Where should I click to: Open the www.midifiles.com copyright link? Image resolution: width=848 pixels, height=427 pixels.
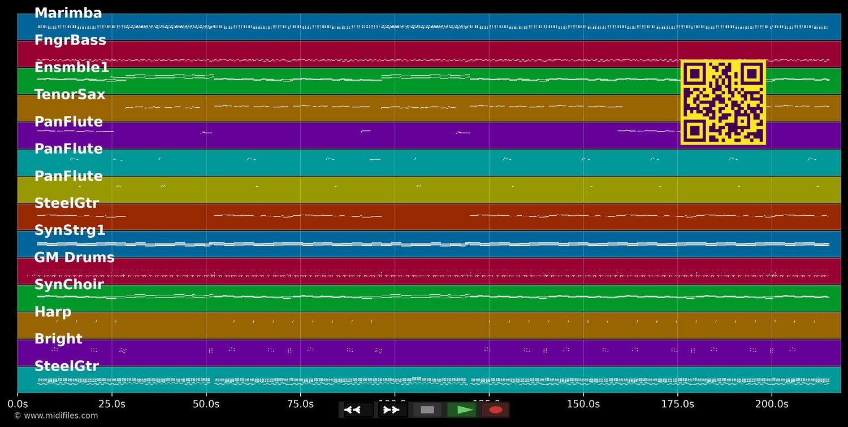(56, 416)
